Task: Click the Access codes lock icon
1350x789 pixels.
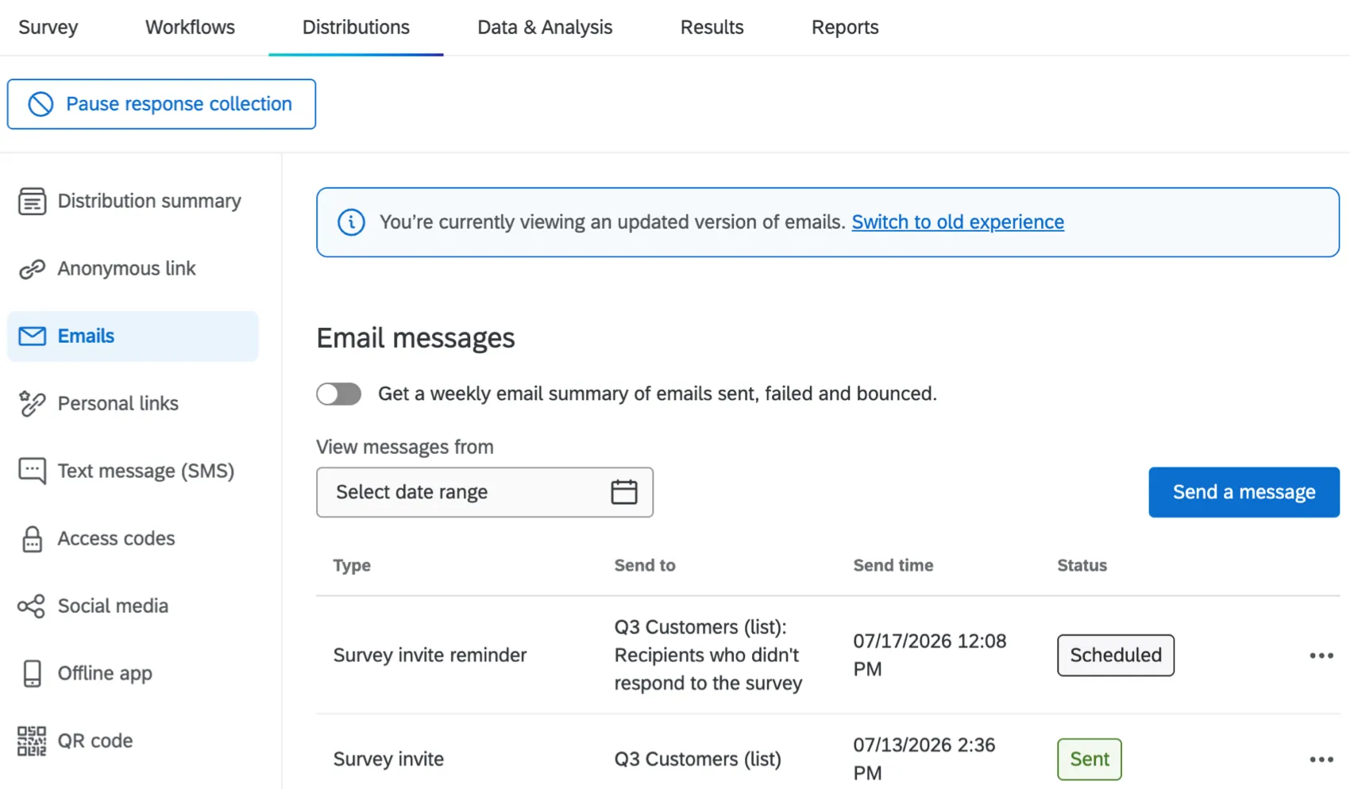Action: pos(32,539)
